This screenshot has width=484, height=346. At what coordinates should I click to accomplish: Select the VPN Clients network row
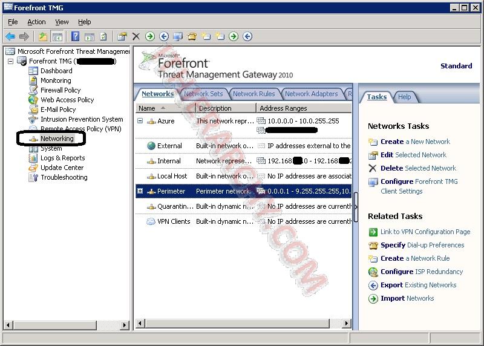tap(243, 221)
